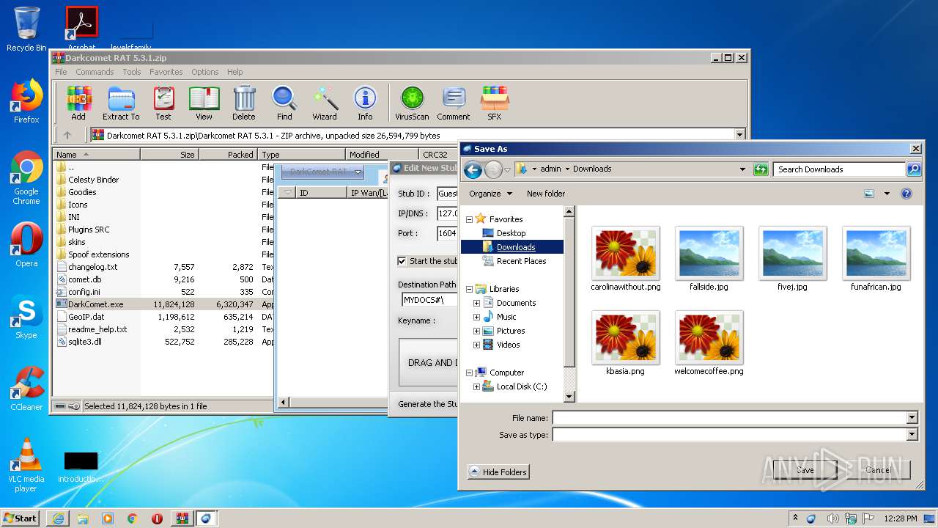Viewport: 938px width, 528px height.
Task: Expand the Pictures library node
Action: tap(476, 331)
